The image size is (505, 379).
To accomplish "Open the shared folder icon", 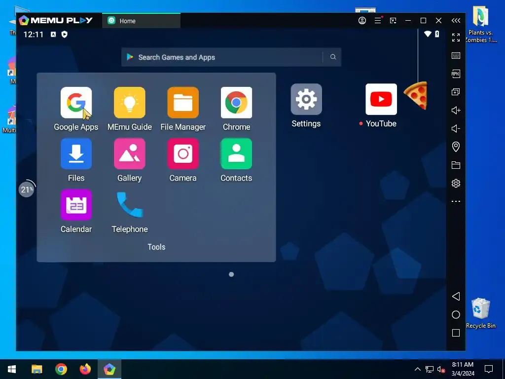I will coord(456,165).
